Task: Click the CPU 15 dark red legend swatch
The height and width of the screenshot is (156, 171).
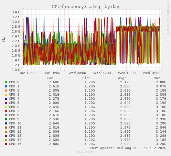Action: (6, 144)
